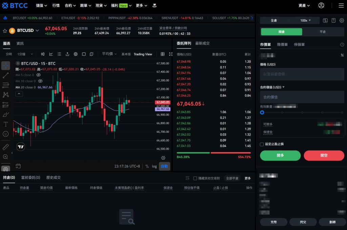Open the 1分鐘 timeframe dropdown
Viewport: 347px width, 230px height.
[25, 54]
